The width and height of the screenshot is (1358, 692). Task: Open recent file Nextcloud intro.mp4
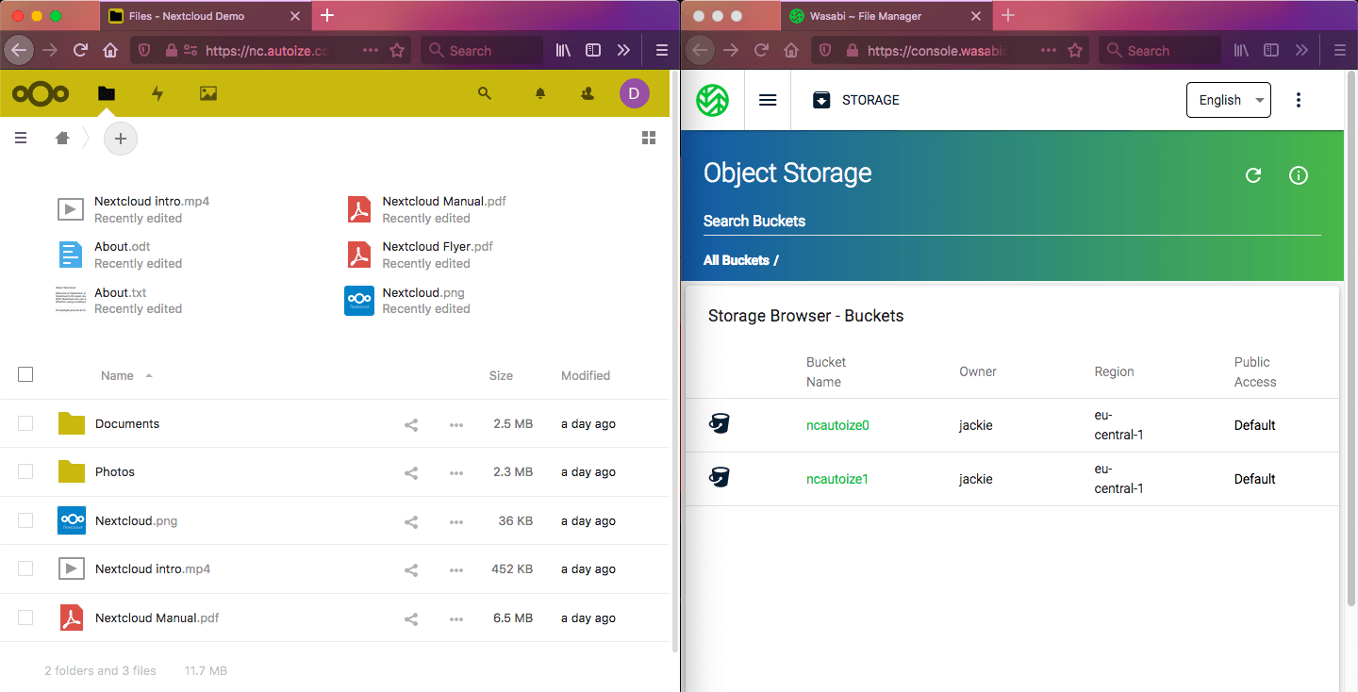coord(135,209)
